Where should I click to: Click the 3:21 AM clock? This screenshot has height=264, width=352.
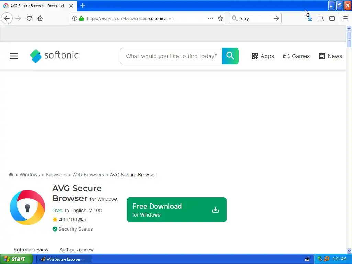click(x=339, y=259)
